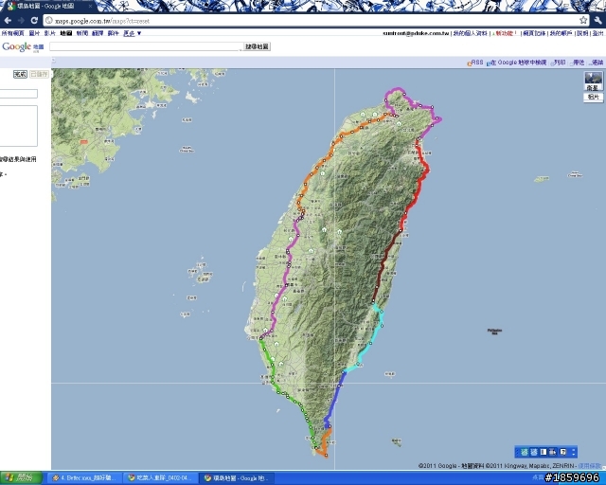Click the 連結 link option
Viewport: 606px width, 485px height.
pos(597,63)
